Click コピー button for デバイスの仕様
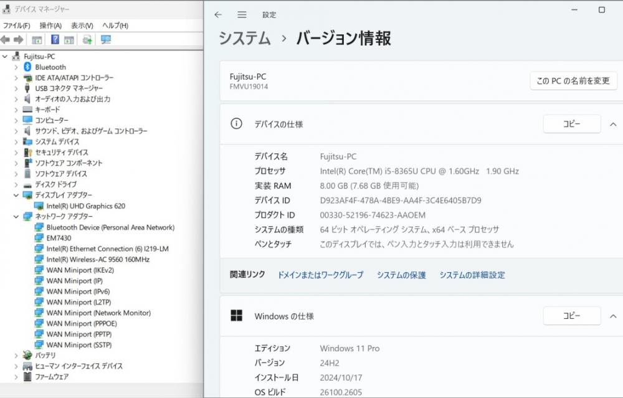This screenshot has width=623, height=398. click(x=571, y=124)
